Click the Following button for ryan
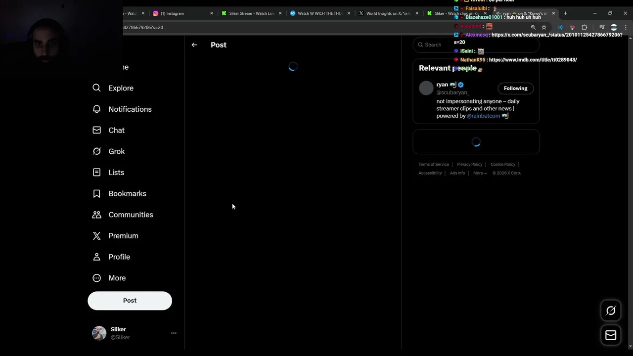The width and height of the screenshot is (633, 356). pos(515,89)
